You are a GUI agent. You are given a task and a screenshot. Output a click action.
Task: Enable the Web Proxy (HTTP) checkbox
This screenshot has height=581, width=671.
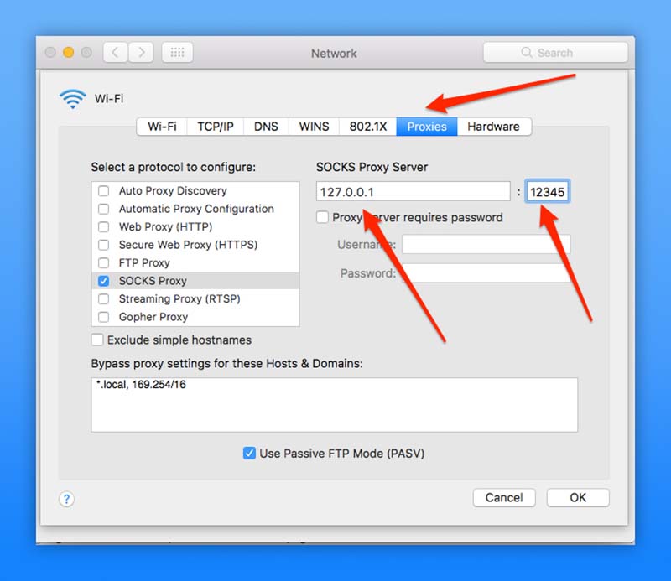(103, 226)
